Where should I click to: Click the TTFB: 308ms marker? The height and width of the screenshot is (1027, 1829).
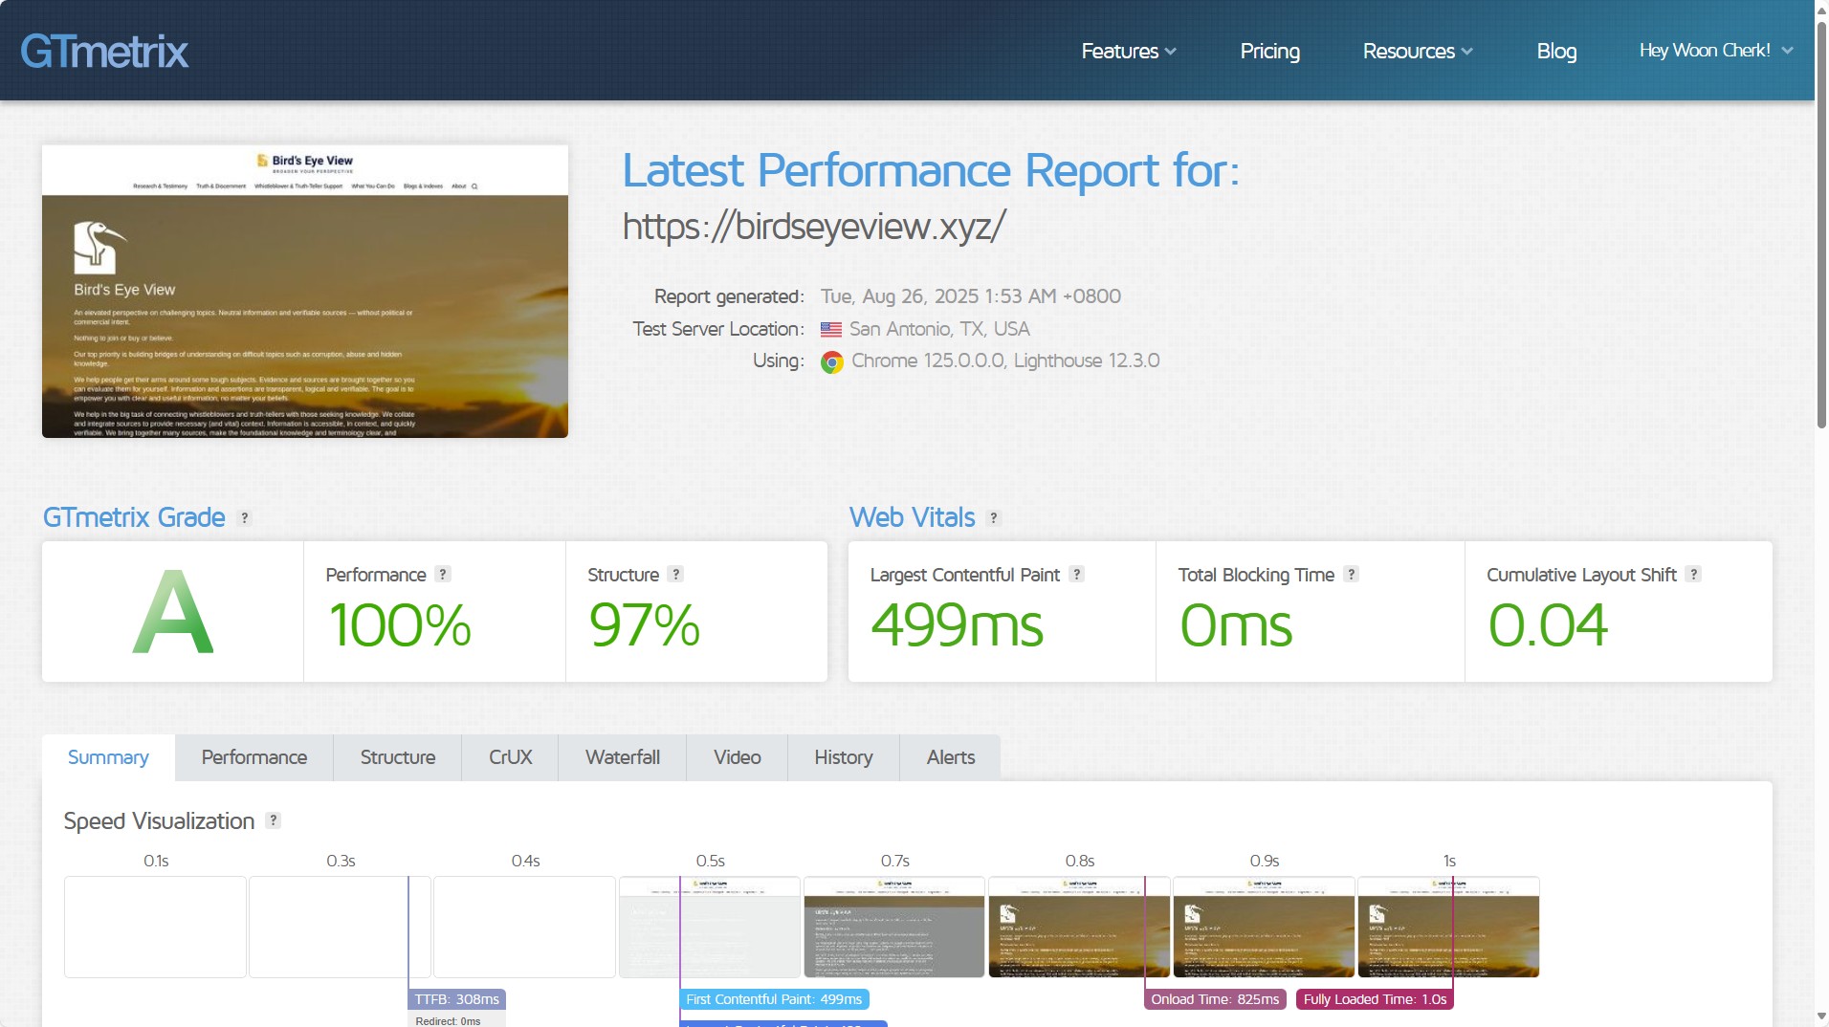457,999
